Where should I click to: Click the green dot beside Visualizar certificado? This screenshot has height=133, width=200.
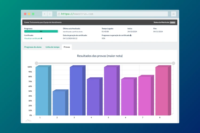pyautogui.click(x=42, y=38)
